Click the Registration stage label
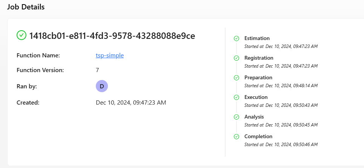The image size is (364, 168). pyautogui.click(x=259, y=58)
